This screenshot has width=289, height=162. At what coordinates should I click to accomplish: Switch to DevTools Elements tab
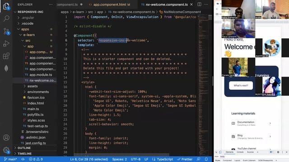(229, 152)
